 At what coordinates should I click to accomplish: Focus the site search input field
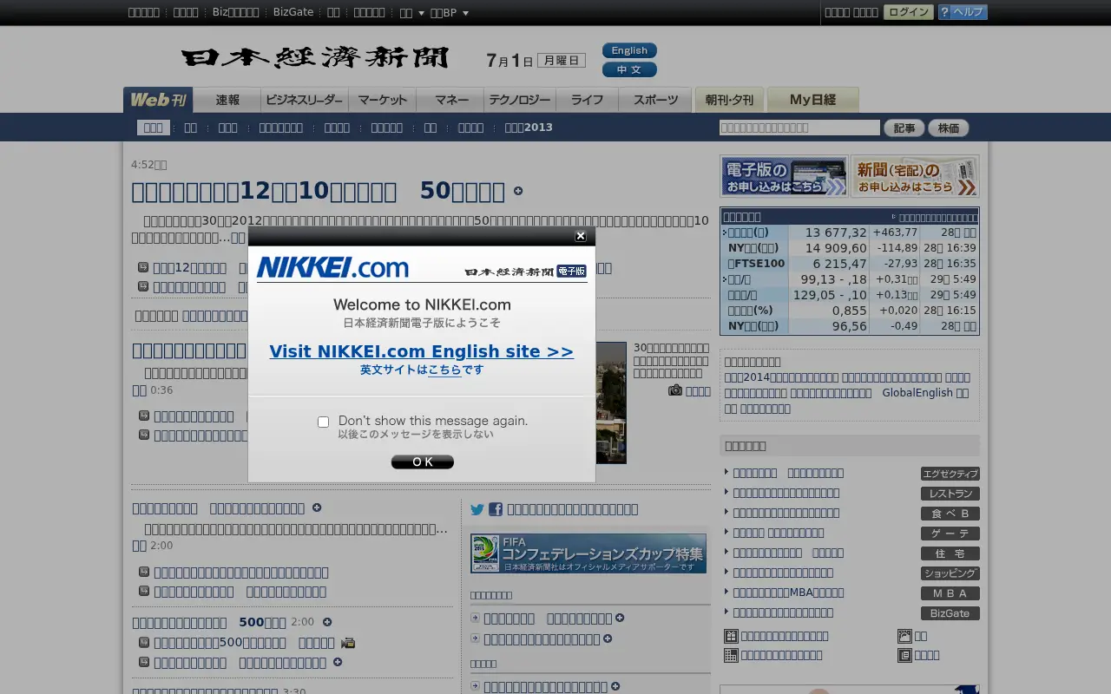(799, 128)
